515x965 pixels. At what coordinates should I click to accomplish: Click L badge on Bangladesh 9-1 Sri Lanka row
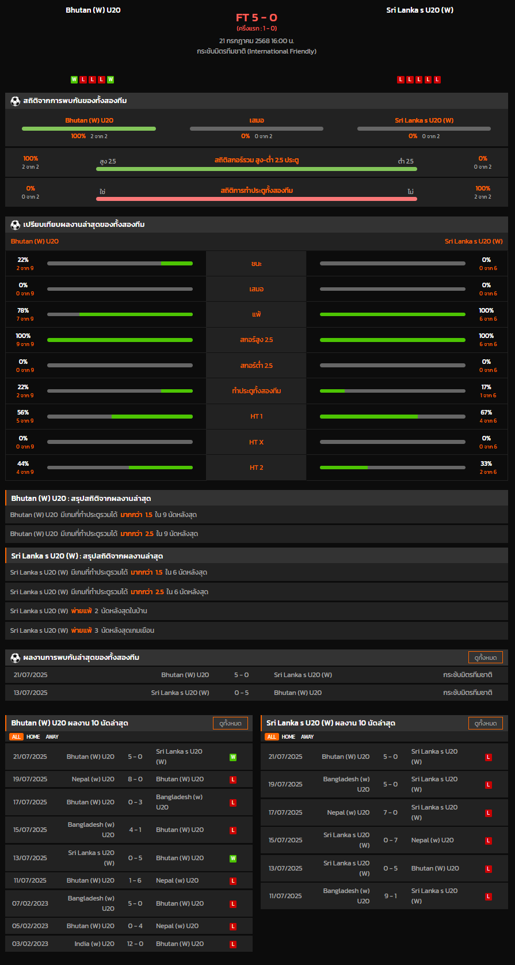489,896
